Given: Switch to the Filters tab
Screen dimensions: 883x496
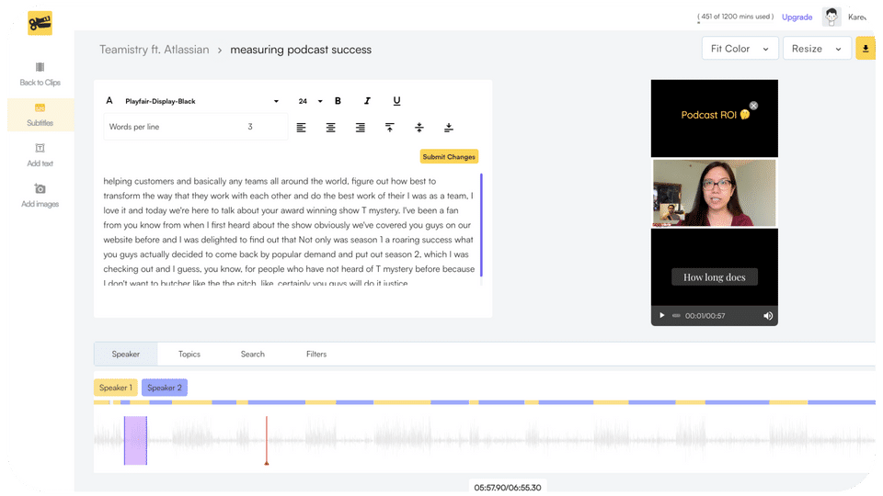Looking at the screenshot, I should click(316, 355).
